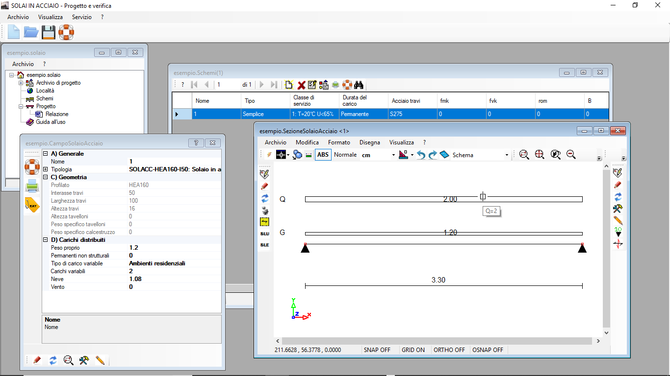Open the cm units dropdown
This screenshot has height=376, width=670.
[378, 155]
